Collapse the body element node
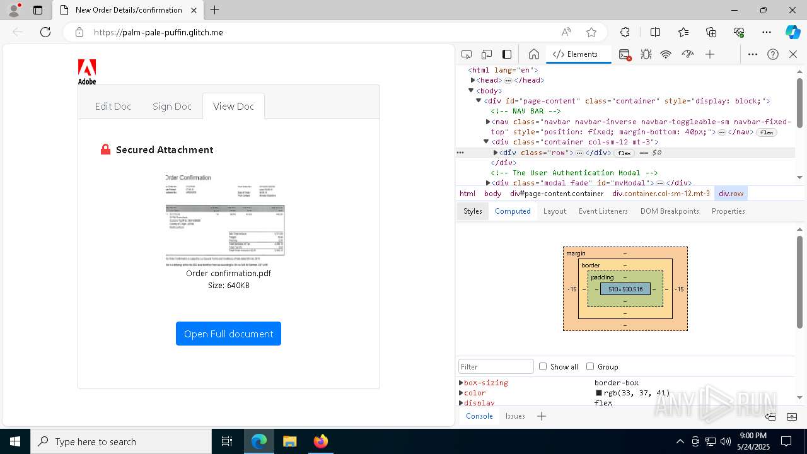 point(471,91)
